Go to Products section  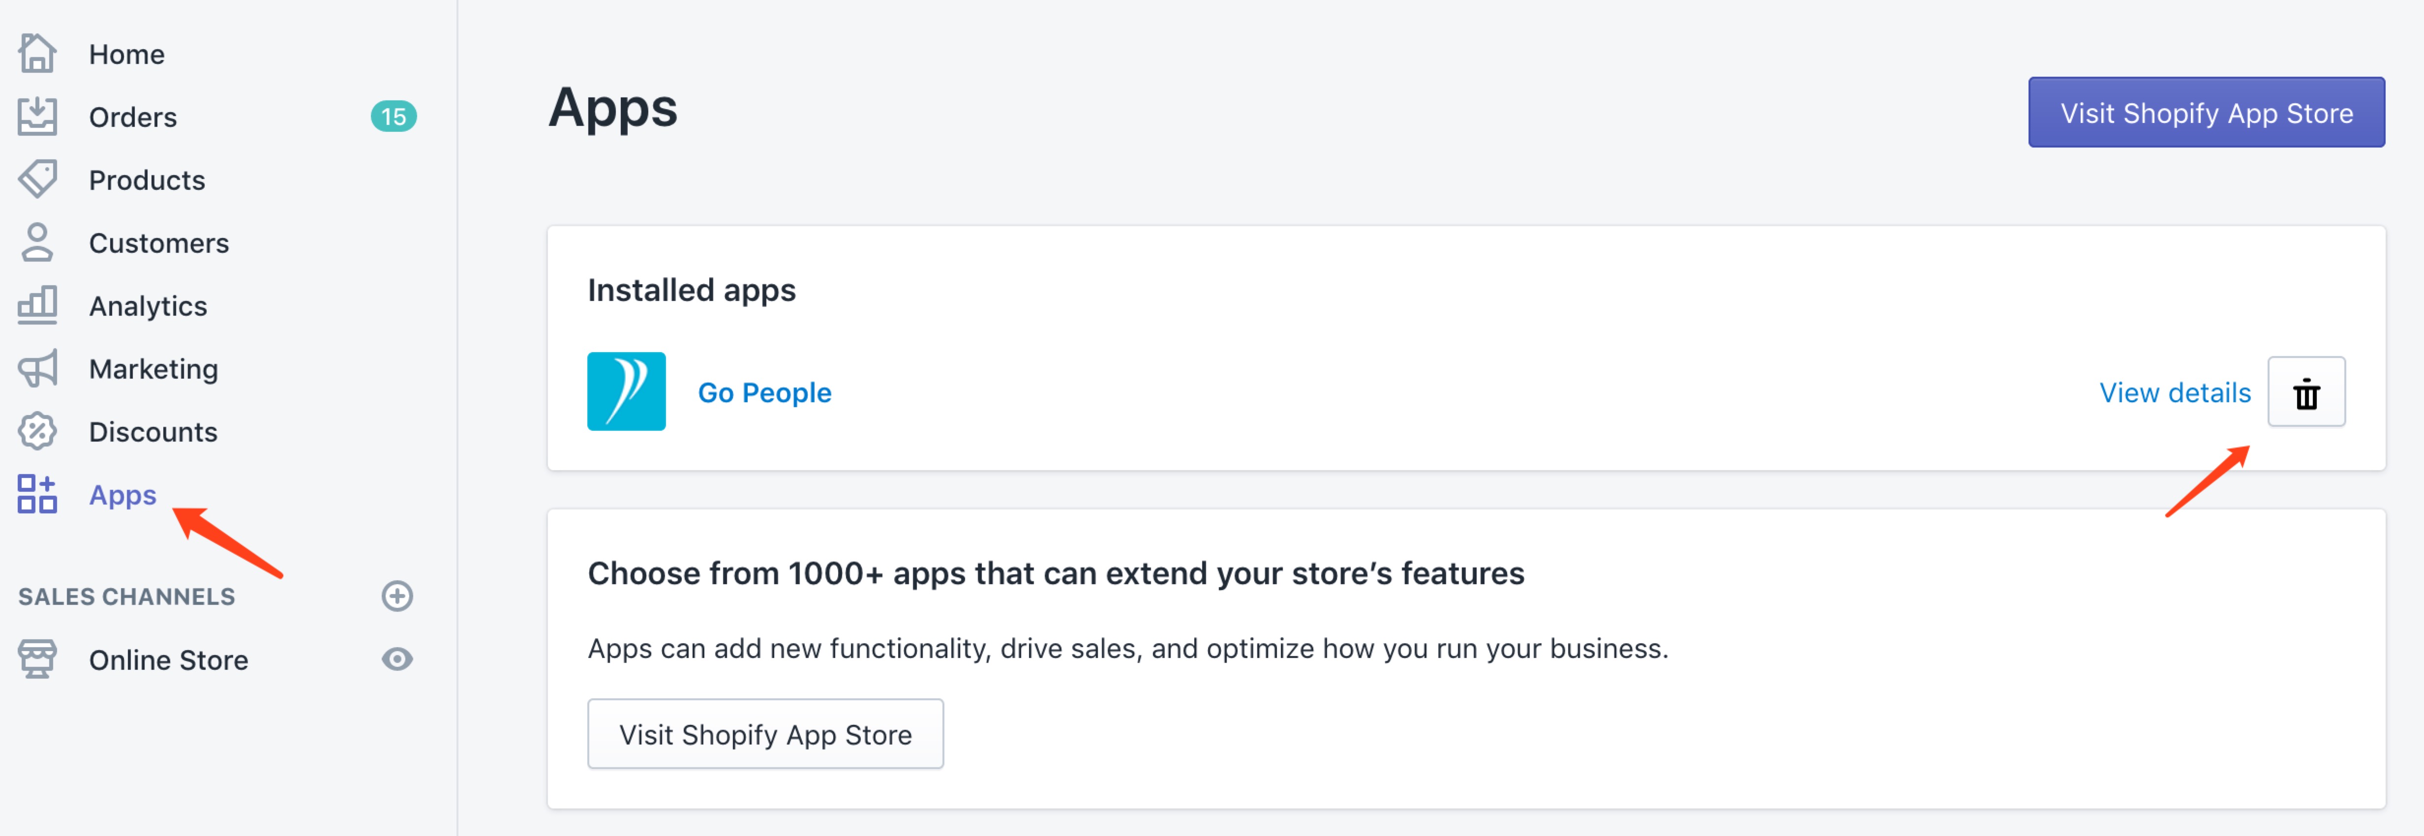(147, 180)
